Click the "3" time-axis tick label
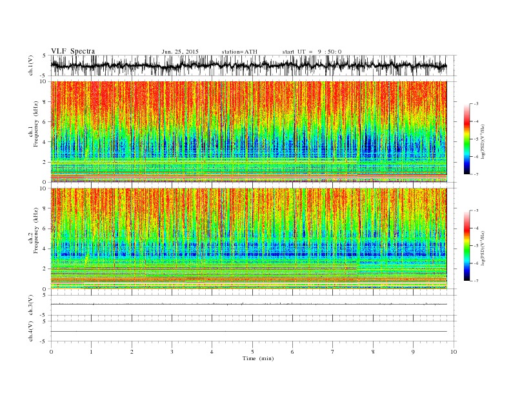Viewport: 511px width, 395px height. 172,352
